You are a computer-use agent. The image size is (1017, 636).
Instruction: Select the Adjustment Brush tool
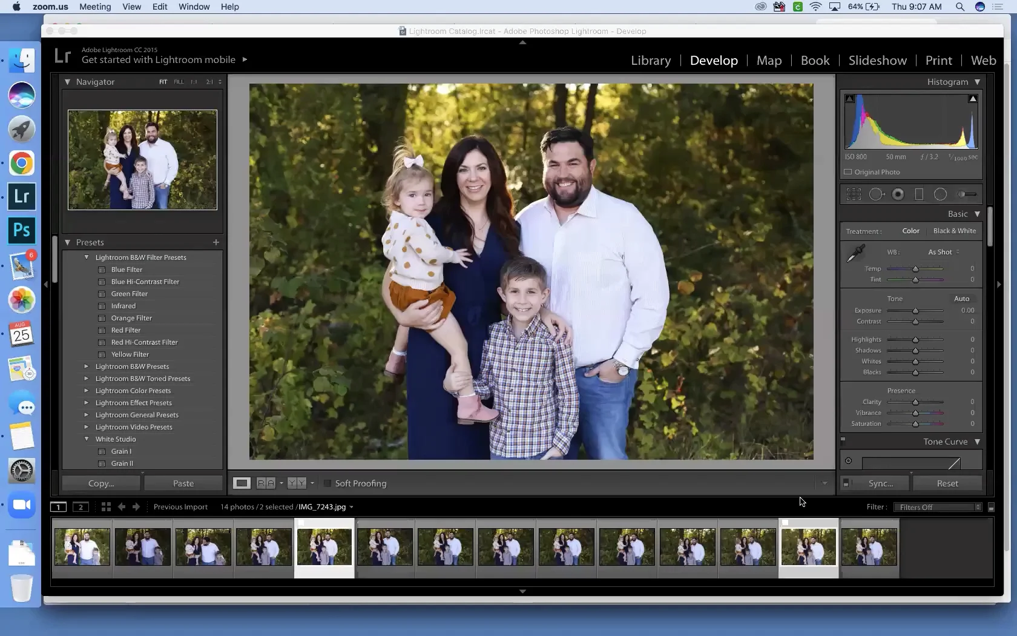(966, 194)
